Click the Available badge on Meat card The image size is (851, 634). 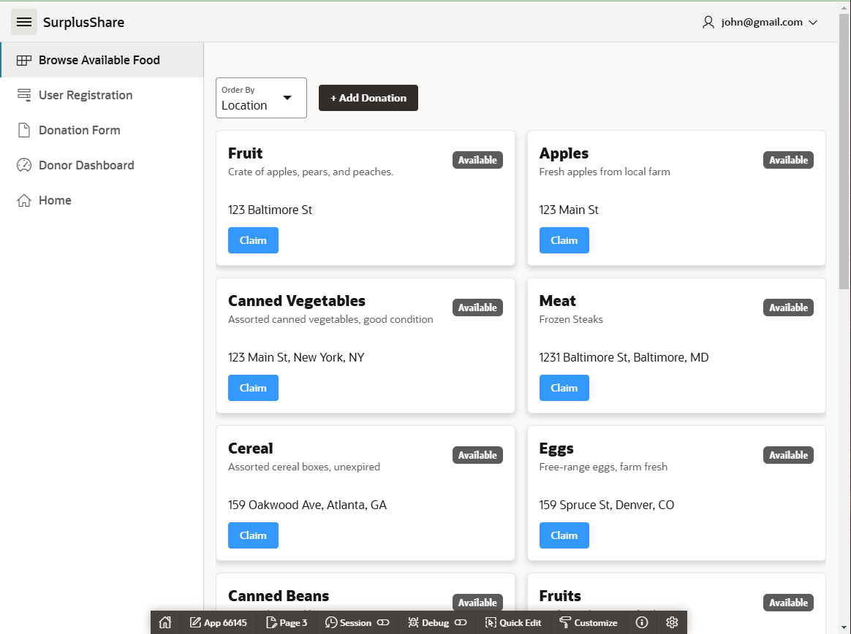coord(788,308)
